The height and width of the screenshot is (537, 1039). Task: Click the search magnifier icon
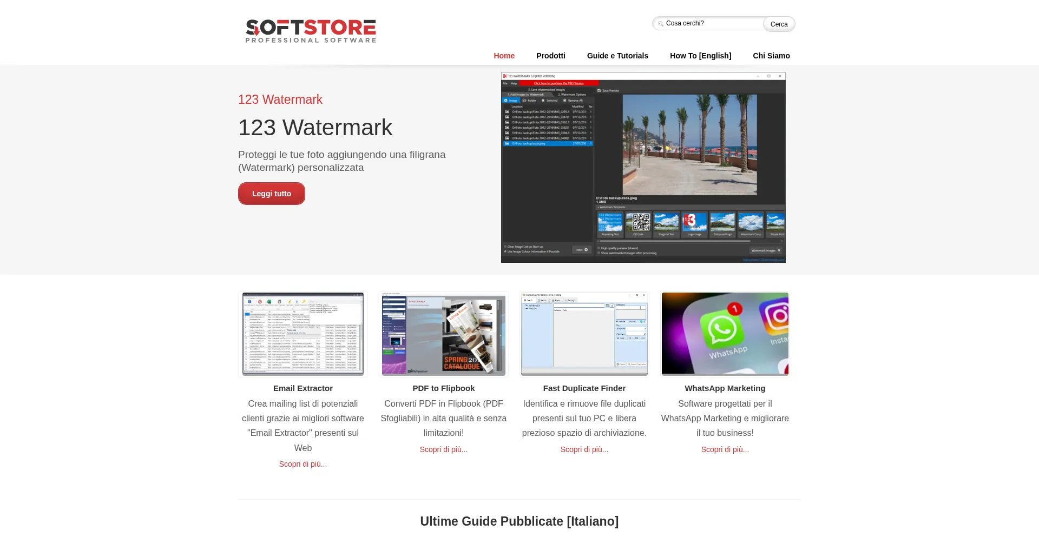(661, 24)
